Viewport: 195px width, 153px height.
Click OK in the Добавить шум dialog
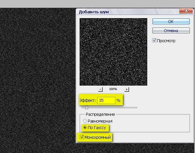171,21
